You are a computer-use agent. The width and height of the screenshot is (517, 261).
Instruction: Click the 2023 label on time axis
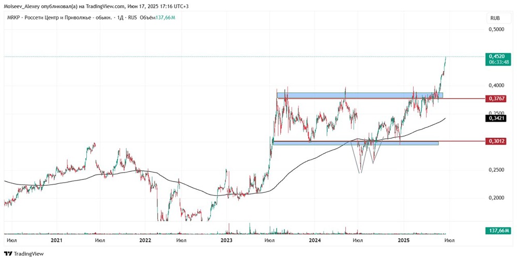226,240
